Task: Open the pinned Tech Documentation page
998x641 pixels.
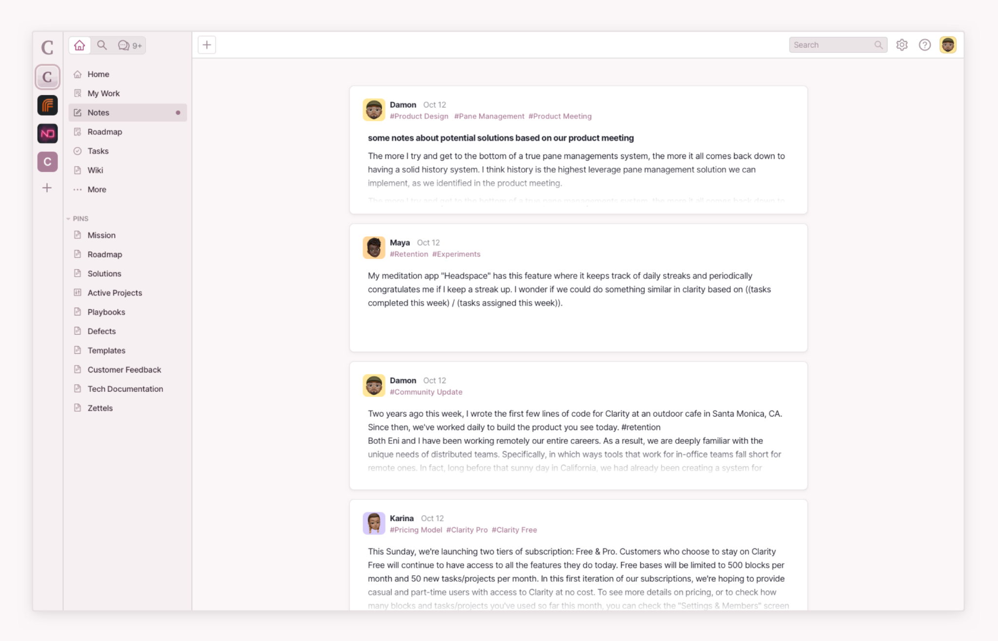Action: click(x=125, y=388)
